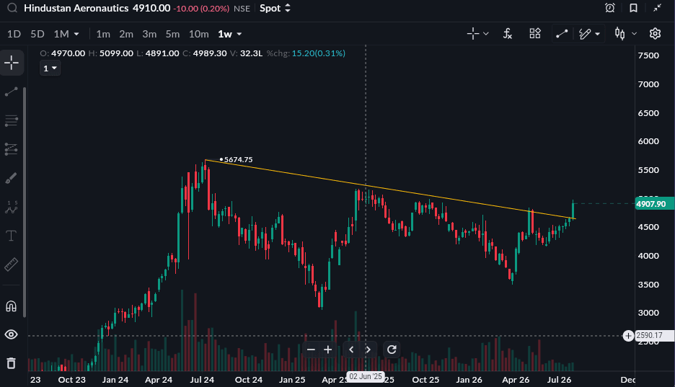Viewport: 675px width, 387px height.
Task: Collapse the chart with the minimize arrows icon
Action: (658, 8)
